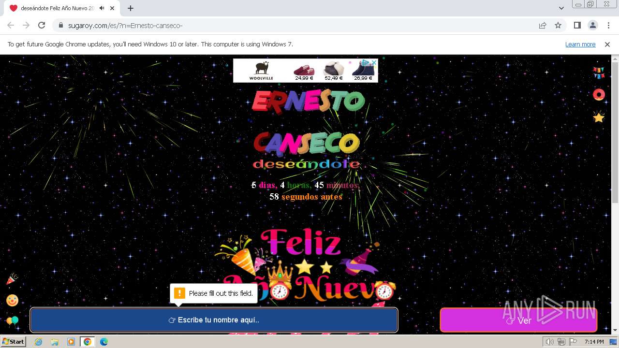Open Action Center flag icon
619x348 pixels.
[573, 342]
